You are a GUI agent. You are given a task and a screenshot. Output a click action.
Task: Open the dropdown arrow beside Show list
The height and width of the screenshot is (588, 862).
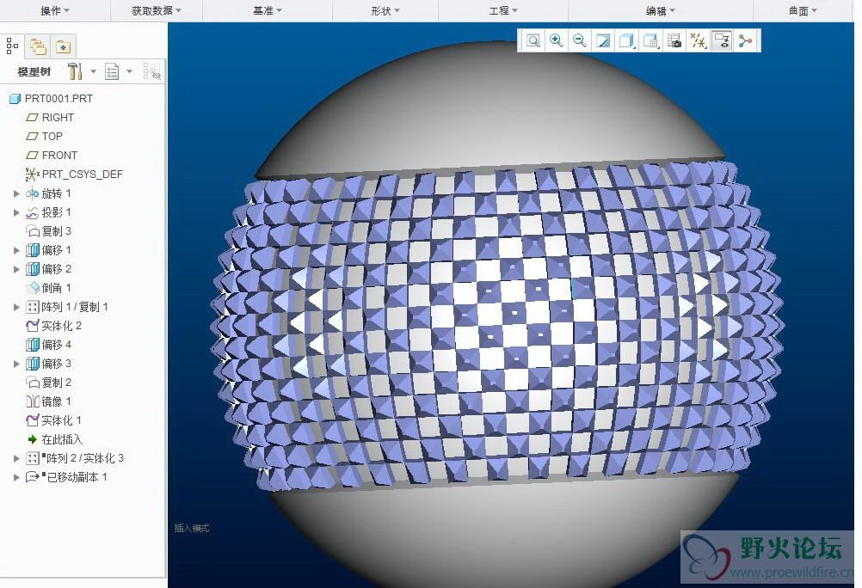point(129,71)
